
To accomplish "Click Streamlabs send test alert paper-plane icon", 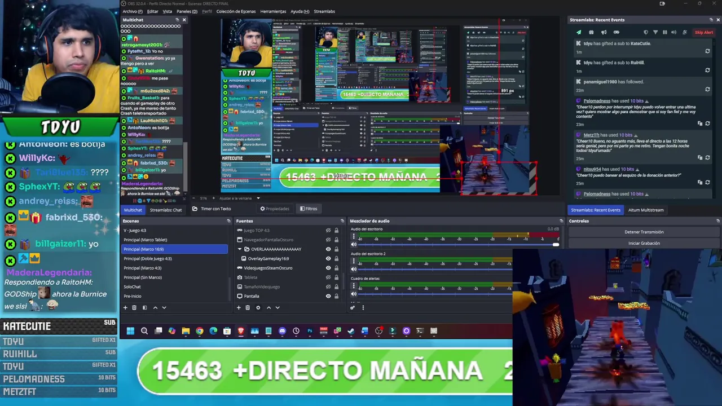I will click(x=578, y=32).
